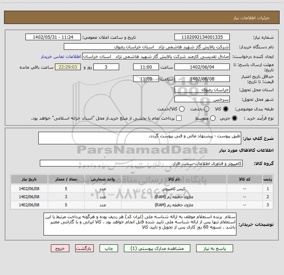Click the price validity date 1402/06/08 field
284x275 pixels.
click(x=202, y=79)
